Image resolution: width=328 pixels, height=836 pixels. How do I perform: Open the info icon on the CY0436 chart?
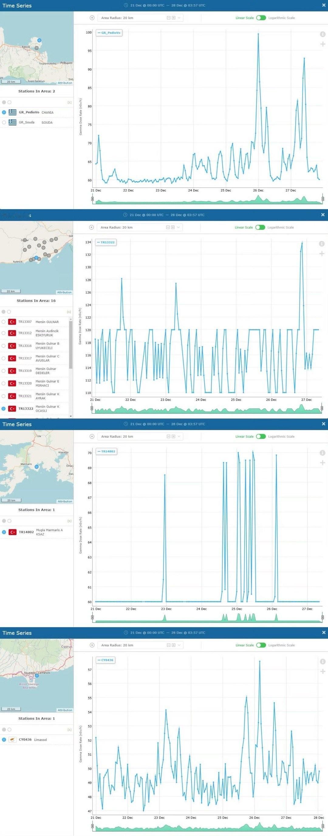323,661
